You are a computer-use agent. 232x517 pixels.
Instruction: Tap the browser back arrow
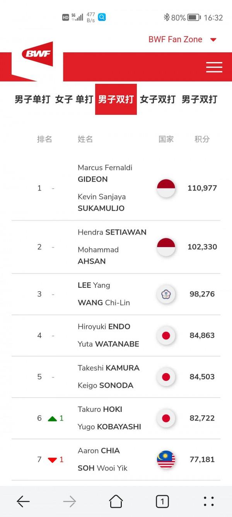point(23,501)
